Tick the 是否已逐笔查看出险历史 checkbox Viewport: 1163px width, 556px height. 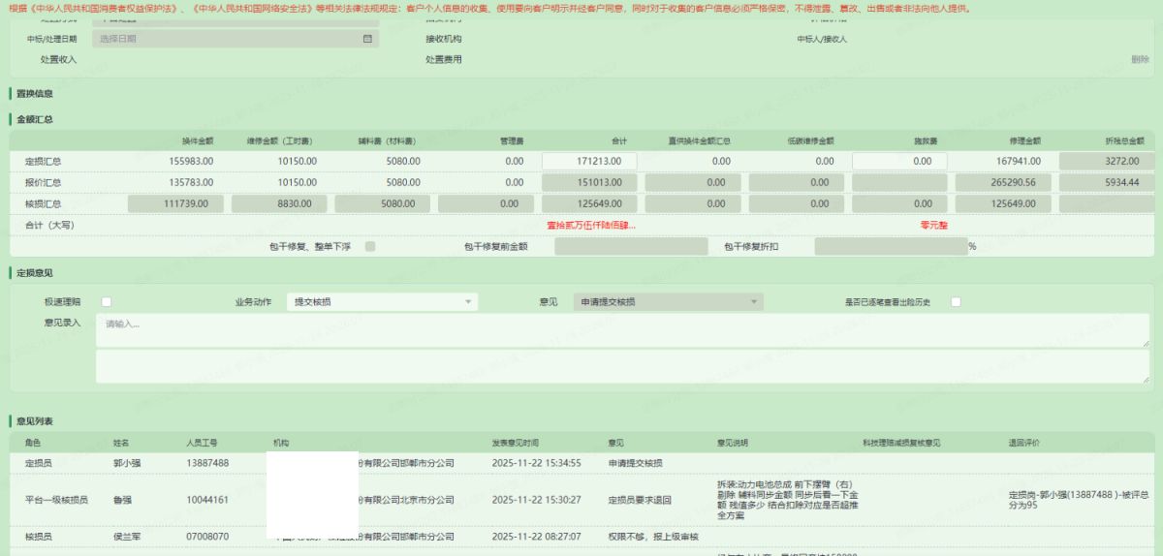click(956, 302)
